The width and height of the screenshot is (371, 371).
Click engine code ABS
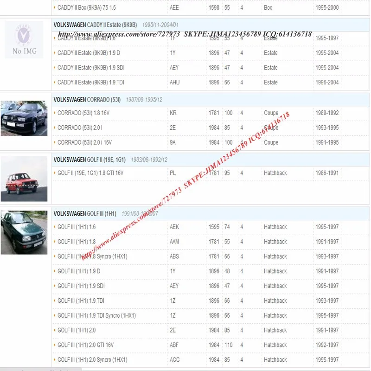174,256
